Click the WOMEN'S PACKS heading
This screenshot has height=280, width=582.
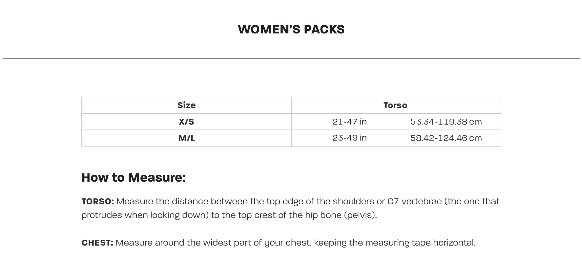291,30
